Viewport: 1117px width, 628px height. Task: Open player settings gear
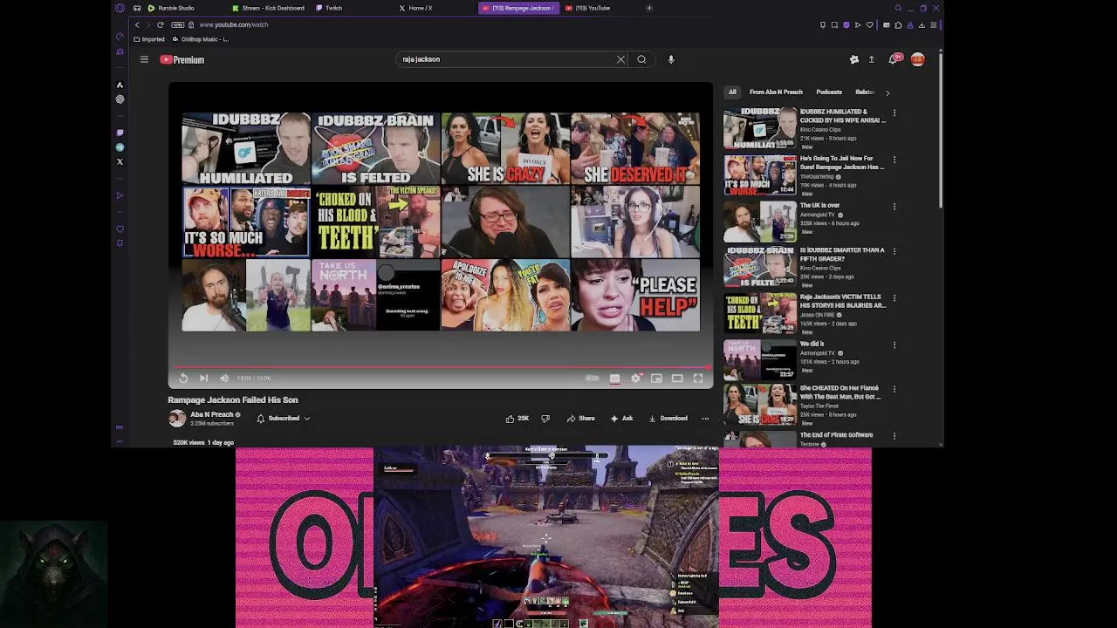(635, 378)
